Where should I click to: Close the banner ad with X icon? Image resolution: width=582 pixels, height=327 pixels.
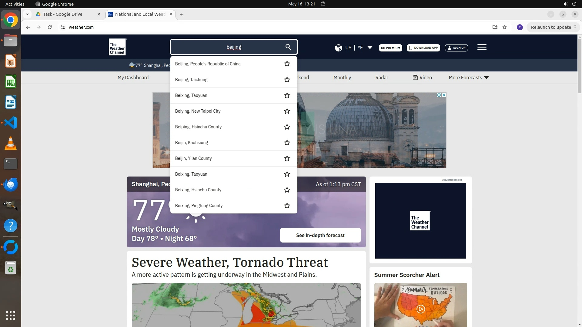tap(444, 95)
